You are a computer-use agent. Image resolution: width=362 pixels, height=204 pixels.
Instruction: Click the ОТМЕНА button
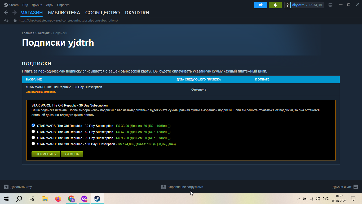coord(72,154)
